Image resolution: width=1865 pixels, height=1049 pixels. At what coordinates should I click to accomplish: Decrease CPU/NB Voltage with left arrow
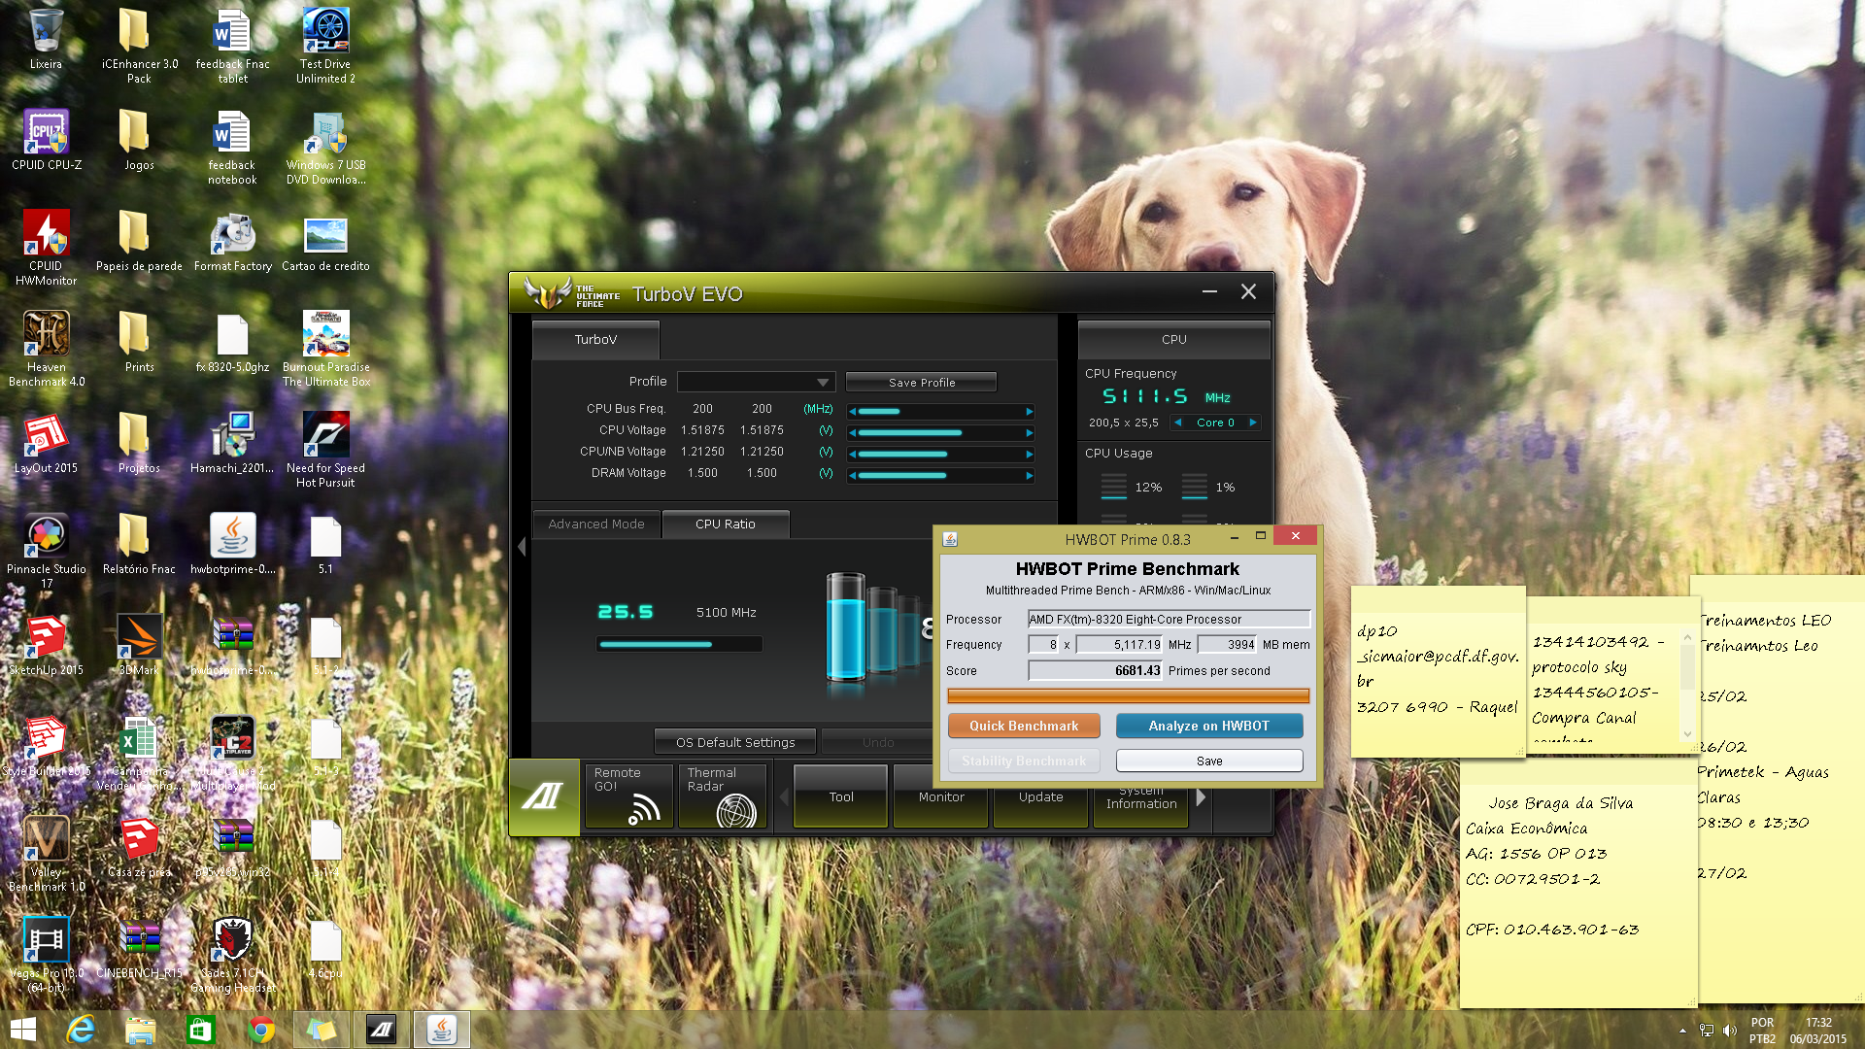click(853, 454)
